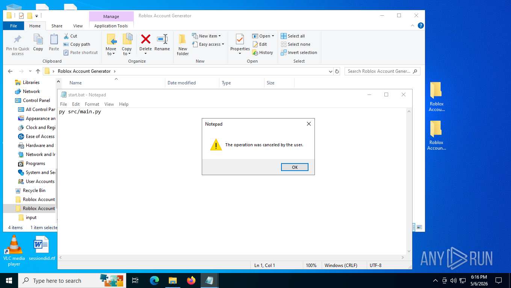Collapse the Explorer ribbon chevron
Image resolution: width=511 pixels, height=288 pixels.
coord(413,25)
